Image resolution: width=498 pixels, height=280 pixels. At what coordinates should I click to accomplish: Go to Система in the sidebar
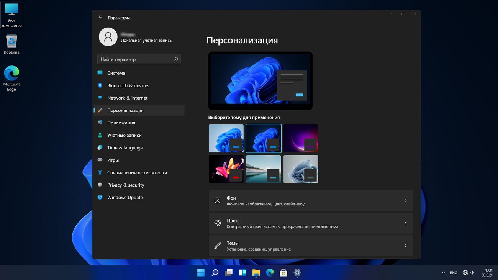(116, 73)
